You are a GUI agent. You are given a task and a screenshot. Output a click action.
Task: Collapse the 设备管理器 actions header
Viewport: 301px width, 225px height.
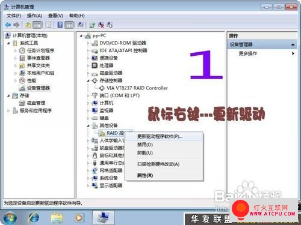293,44
